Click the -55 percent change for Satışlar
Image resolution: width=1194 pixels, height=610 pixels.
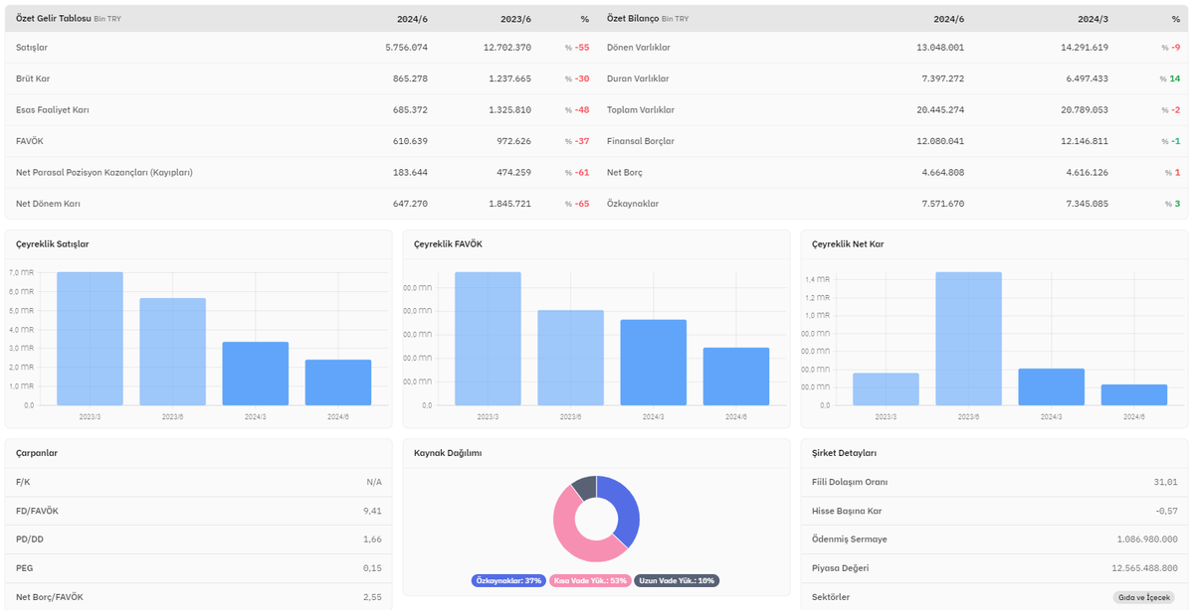pos(582,48)
